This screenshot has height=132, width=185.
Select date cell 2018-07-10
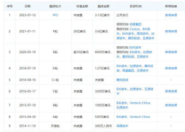coord(27,68)
